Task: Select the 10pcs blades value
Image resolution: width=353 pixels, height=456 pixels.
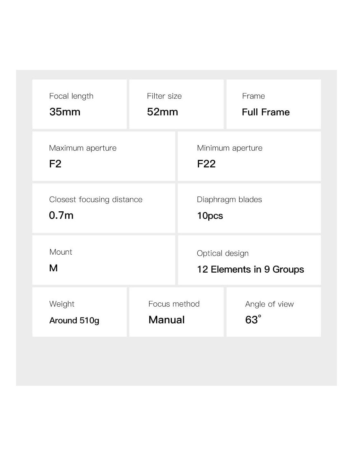Action: tap(210, 216)
